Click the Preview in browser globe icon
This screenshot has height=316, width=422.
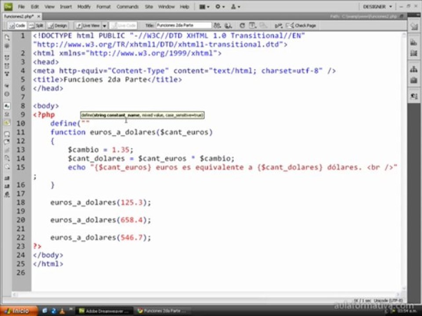228,25
